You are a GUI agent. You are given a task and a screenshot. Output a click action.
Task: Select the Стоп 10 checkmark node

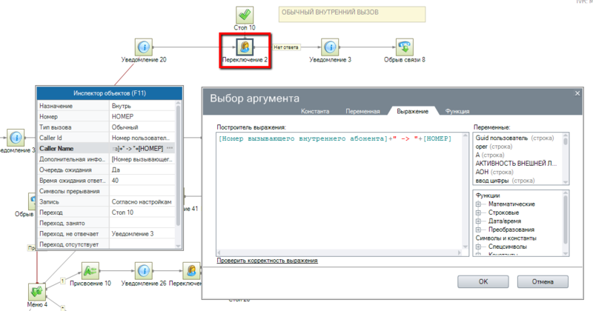click(x=245, y=15)
